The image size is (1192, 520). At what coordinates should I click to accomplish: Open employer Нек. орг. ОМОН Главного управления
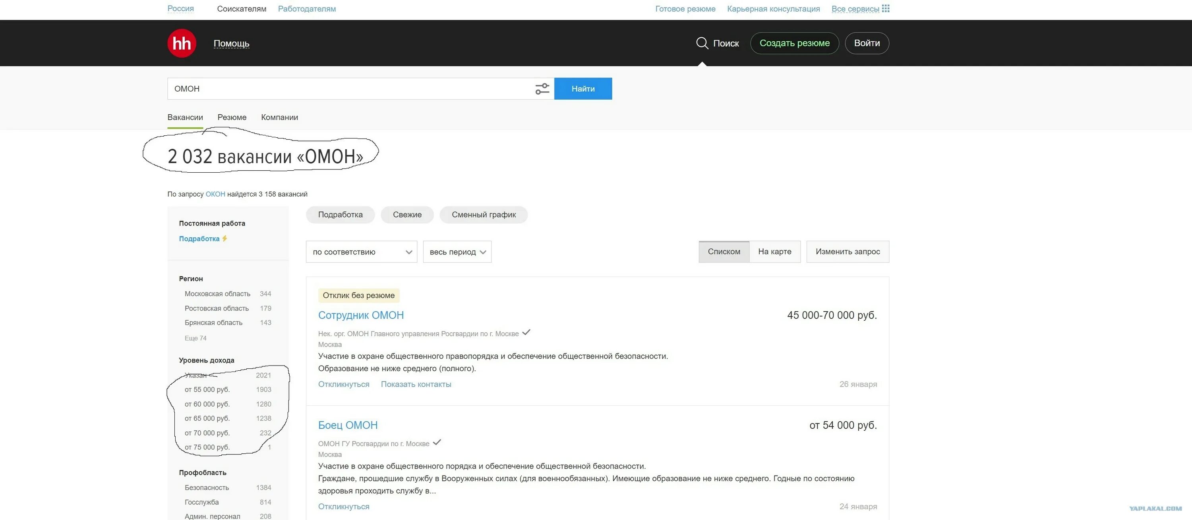pyautogui.click(x=418, y=334)
